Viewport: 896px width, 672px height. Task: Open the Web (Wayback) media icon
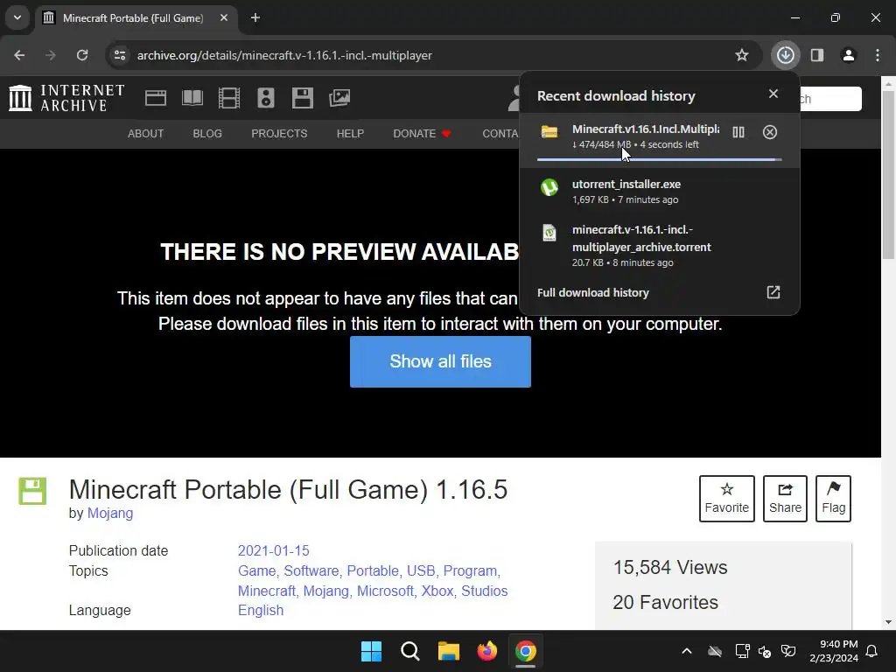(156, 98)
